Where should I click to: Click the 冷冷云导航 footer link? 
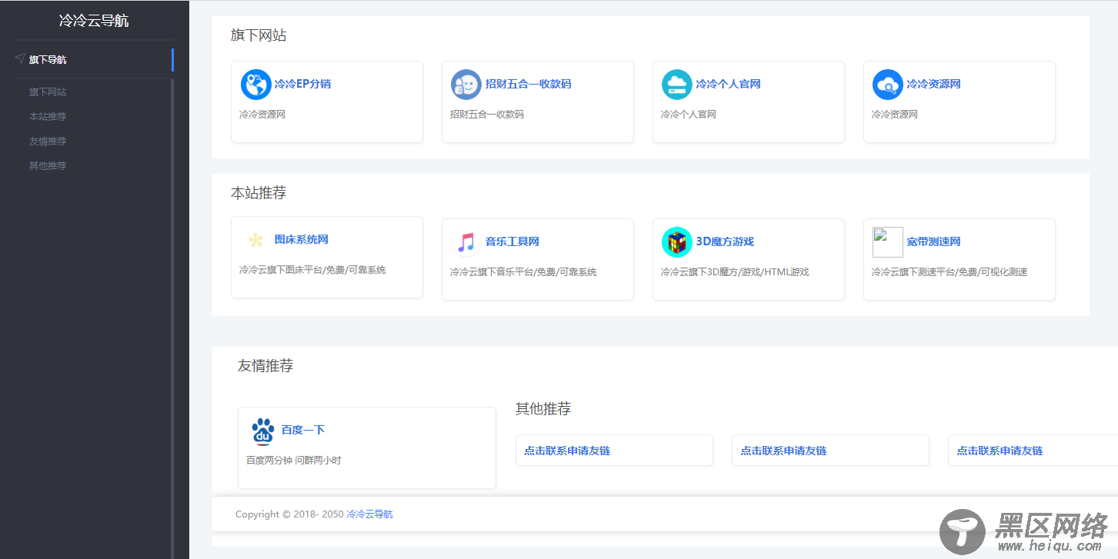pyautogui.click(x=369, y=514)
